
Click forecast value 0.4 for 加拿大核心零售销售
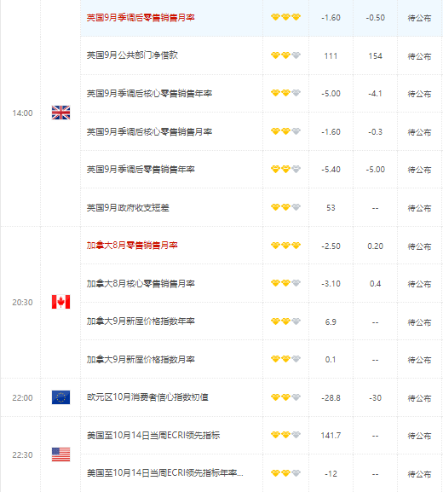pos(376,284)
